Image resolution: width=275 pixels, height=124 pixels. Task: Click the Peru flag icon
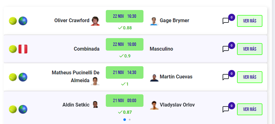[x=23, y=49]
